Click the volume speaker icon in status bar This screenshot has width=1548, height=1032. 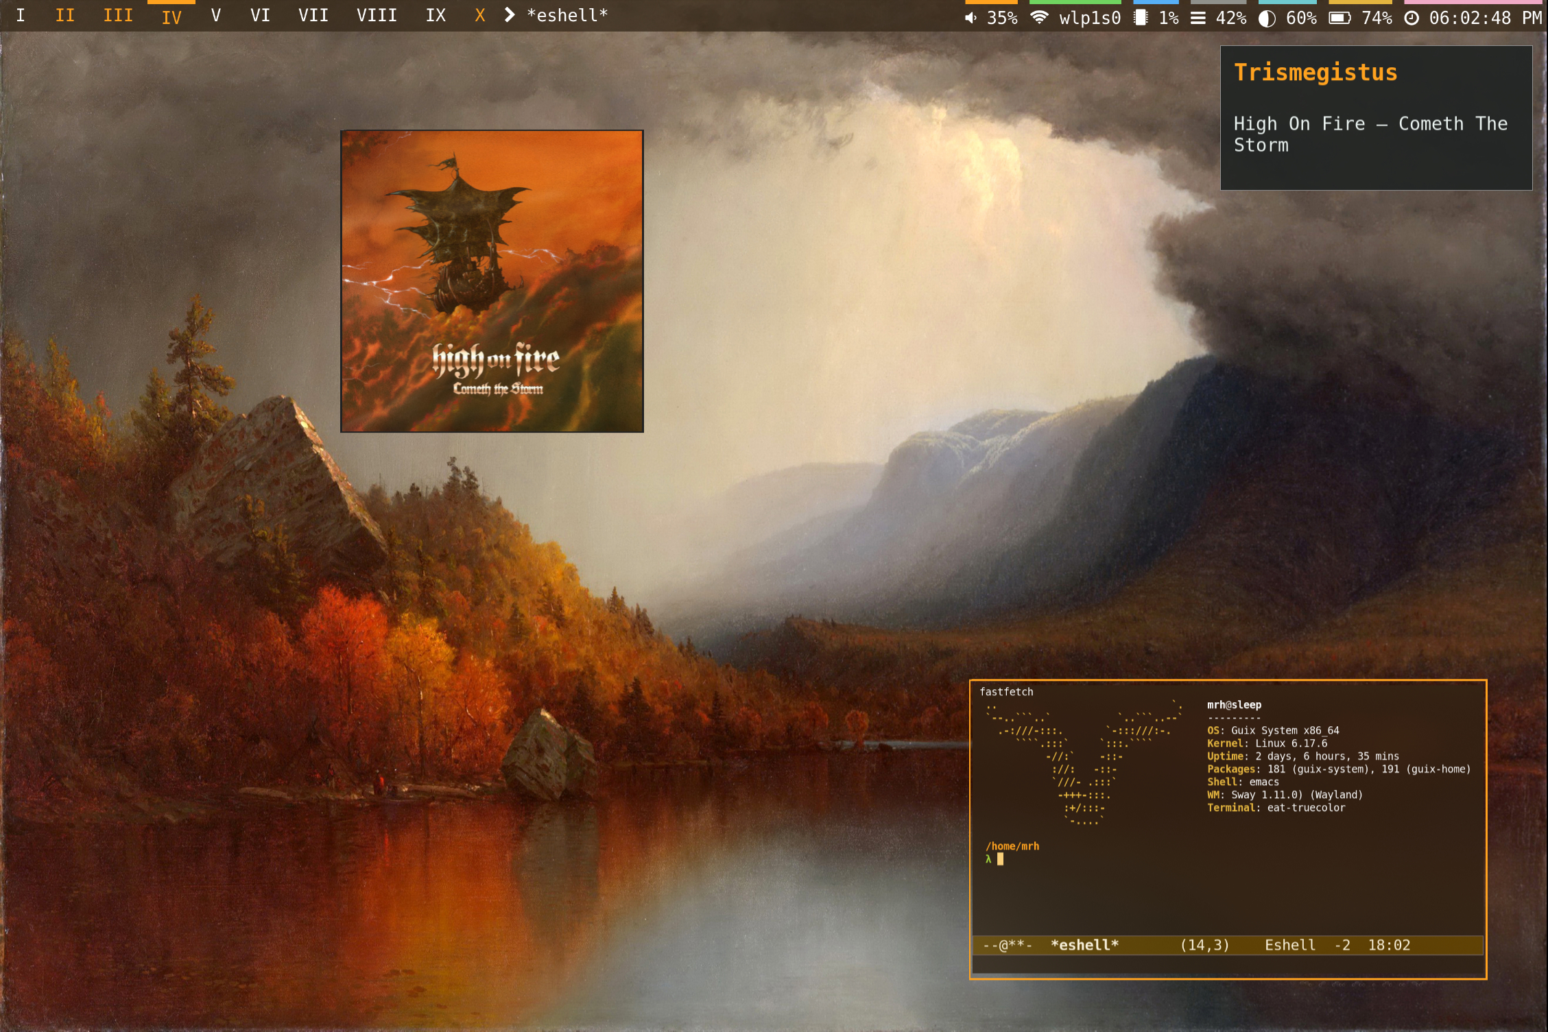971,18
